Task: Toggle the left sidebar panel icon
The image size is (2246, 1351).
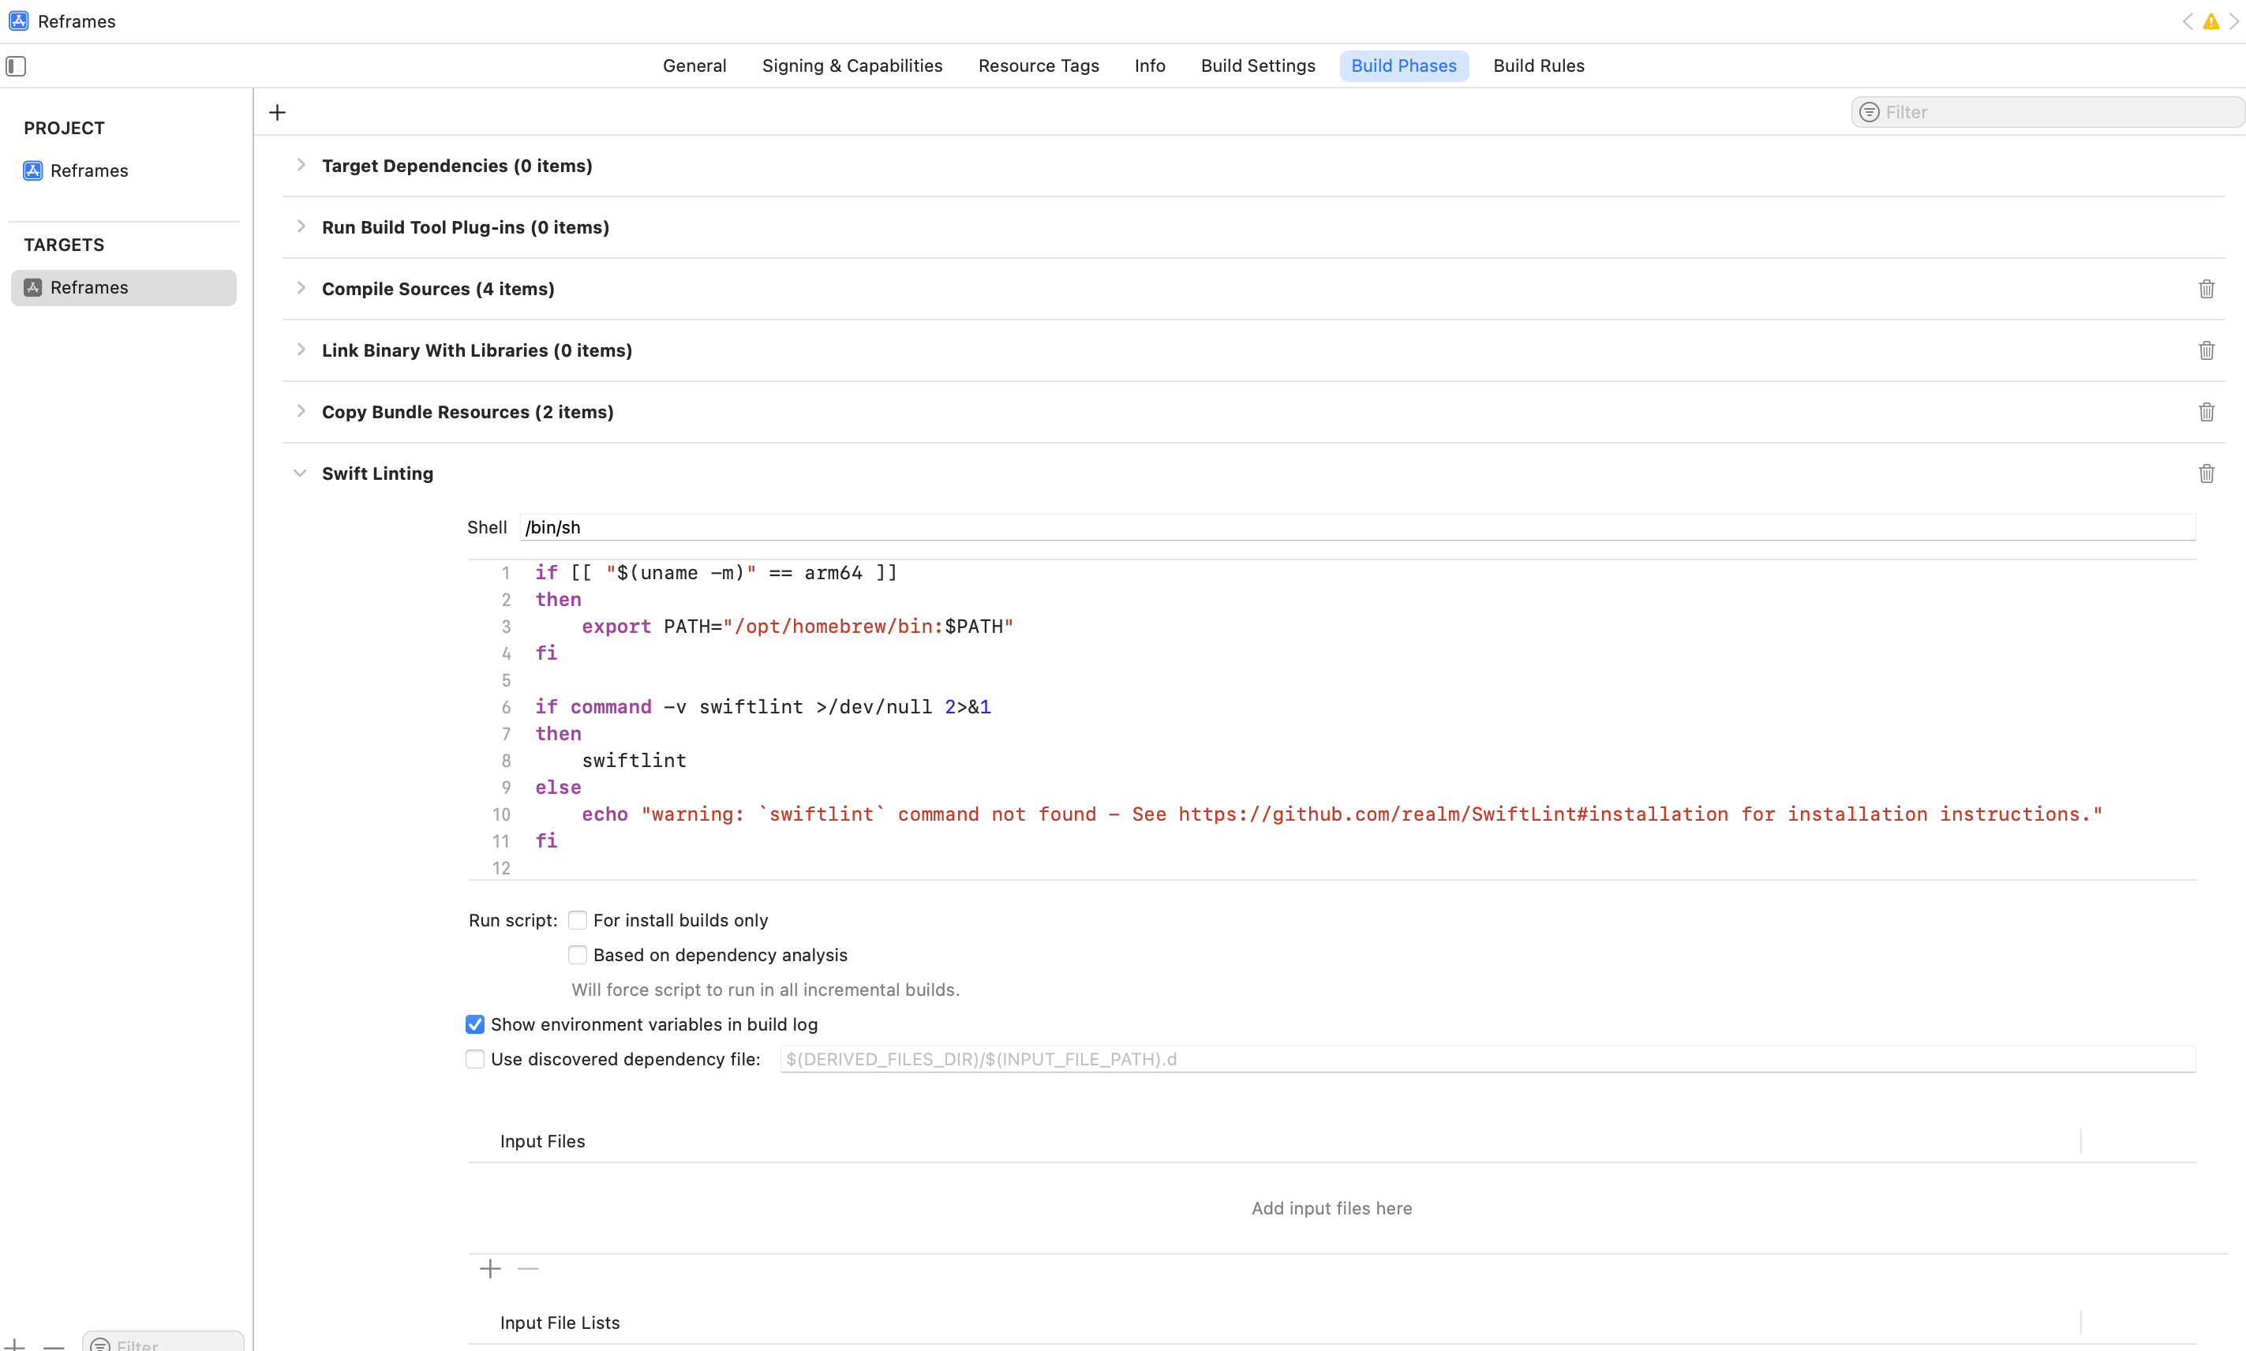Action: pyautogui.click(x=16, y=65)
